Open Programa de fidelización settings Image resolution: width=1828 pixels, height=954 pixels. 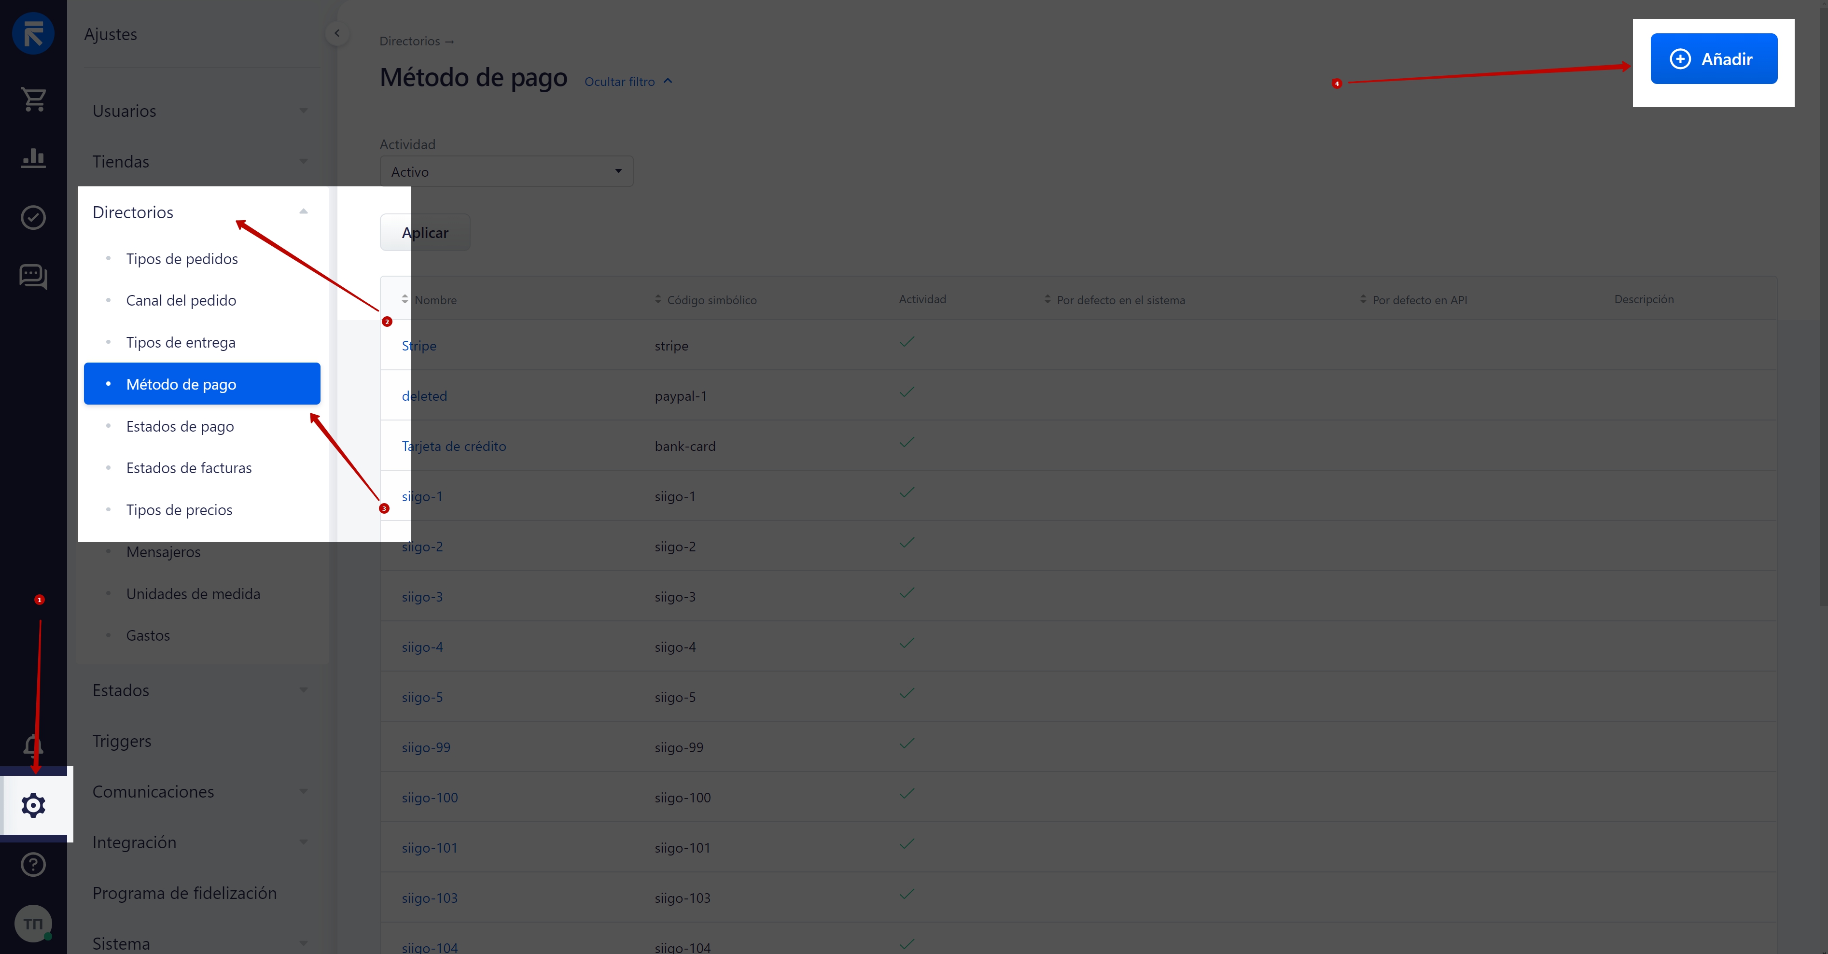[x=184, y=893]
